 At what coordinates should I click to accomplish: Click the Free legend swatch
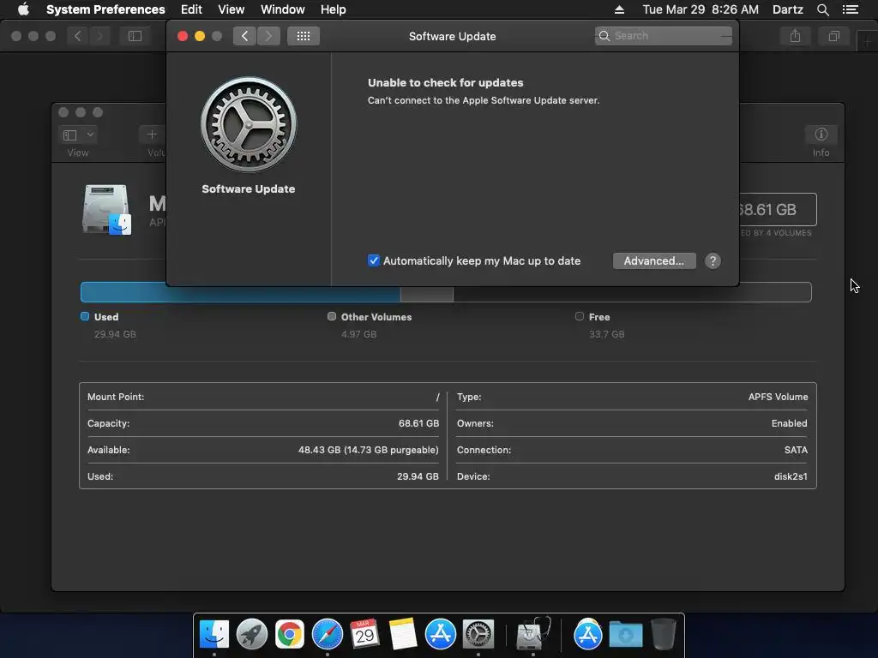[579, 317]
